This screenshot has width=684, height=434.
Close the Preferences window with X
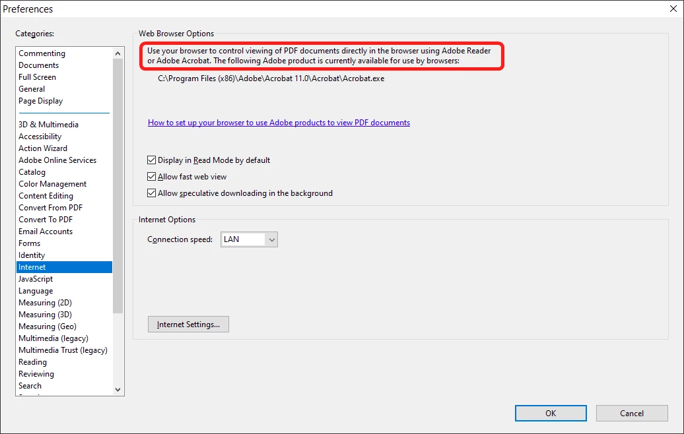click(673, 9)
